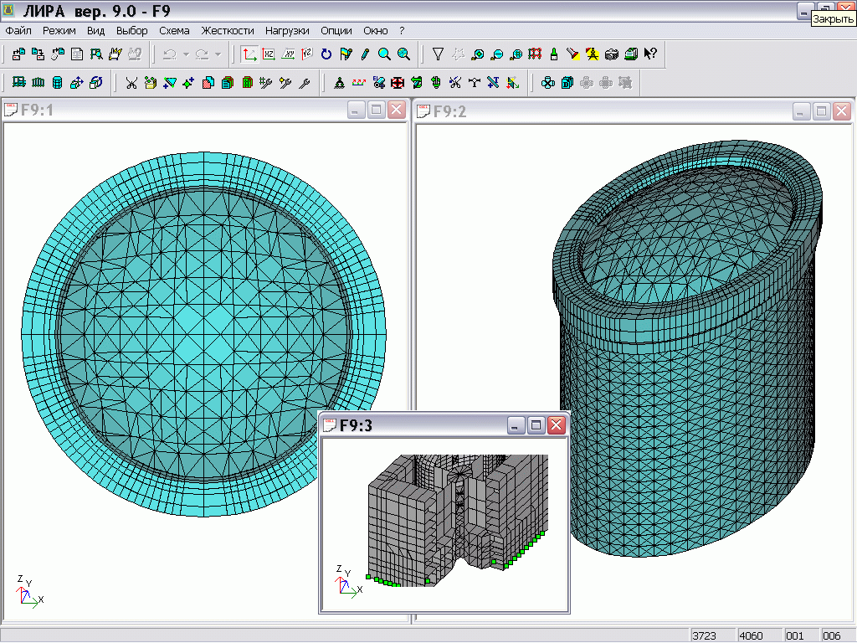Image resolution: width=857 pixels, height=643 pixels.
Task: Activate the context help arrow icon
Action: pos(650,54)
